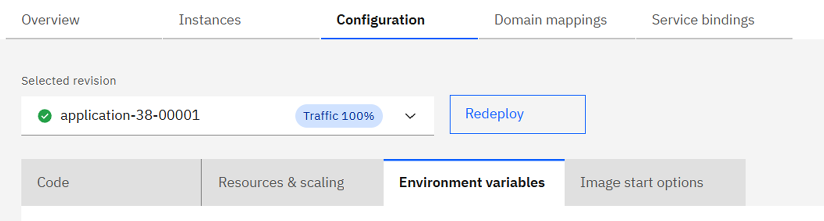Switch to the Overview tab
The width and height of the screenshot is (824, 221).
pos(50,20)
